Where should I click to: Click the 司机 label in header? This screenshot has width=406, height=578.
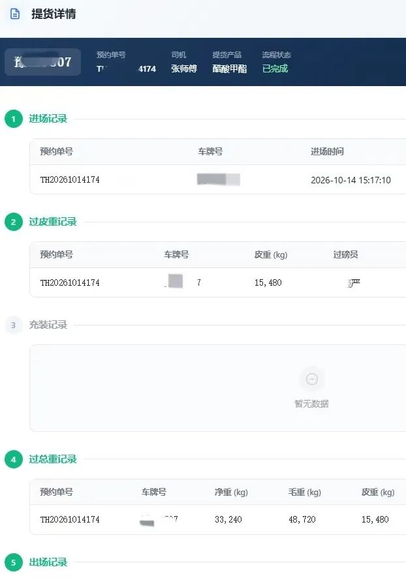178,55
